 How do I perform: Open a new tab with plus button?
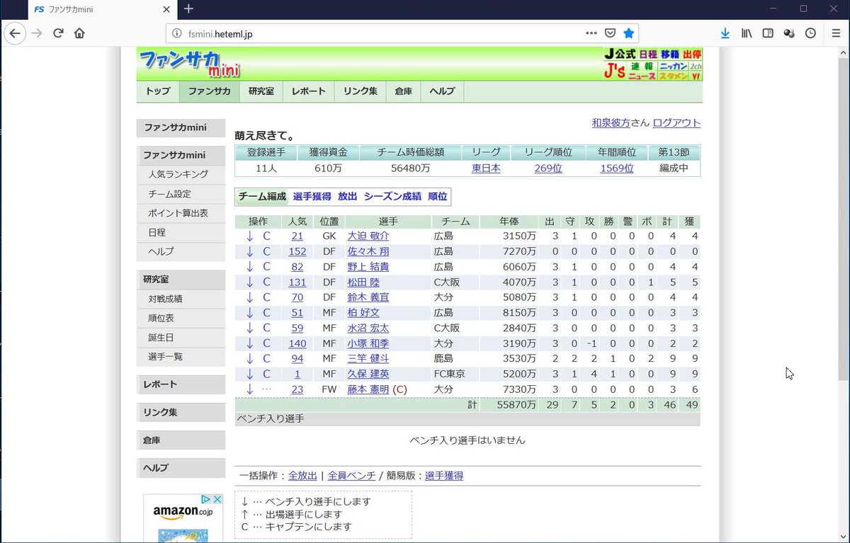(188, 9)
